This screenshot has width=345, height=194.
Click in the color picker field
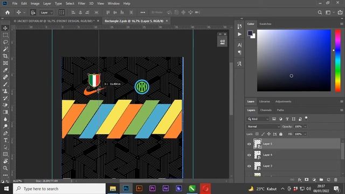[294, 60]
